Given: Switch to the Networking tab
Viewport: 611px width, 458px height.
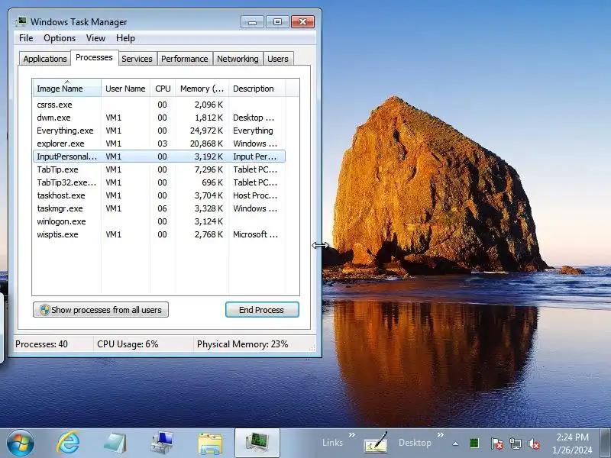Looking at the screenshot, I should [238, 59].
